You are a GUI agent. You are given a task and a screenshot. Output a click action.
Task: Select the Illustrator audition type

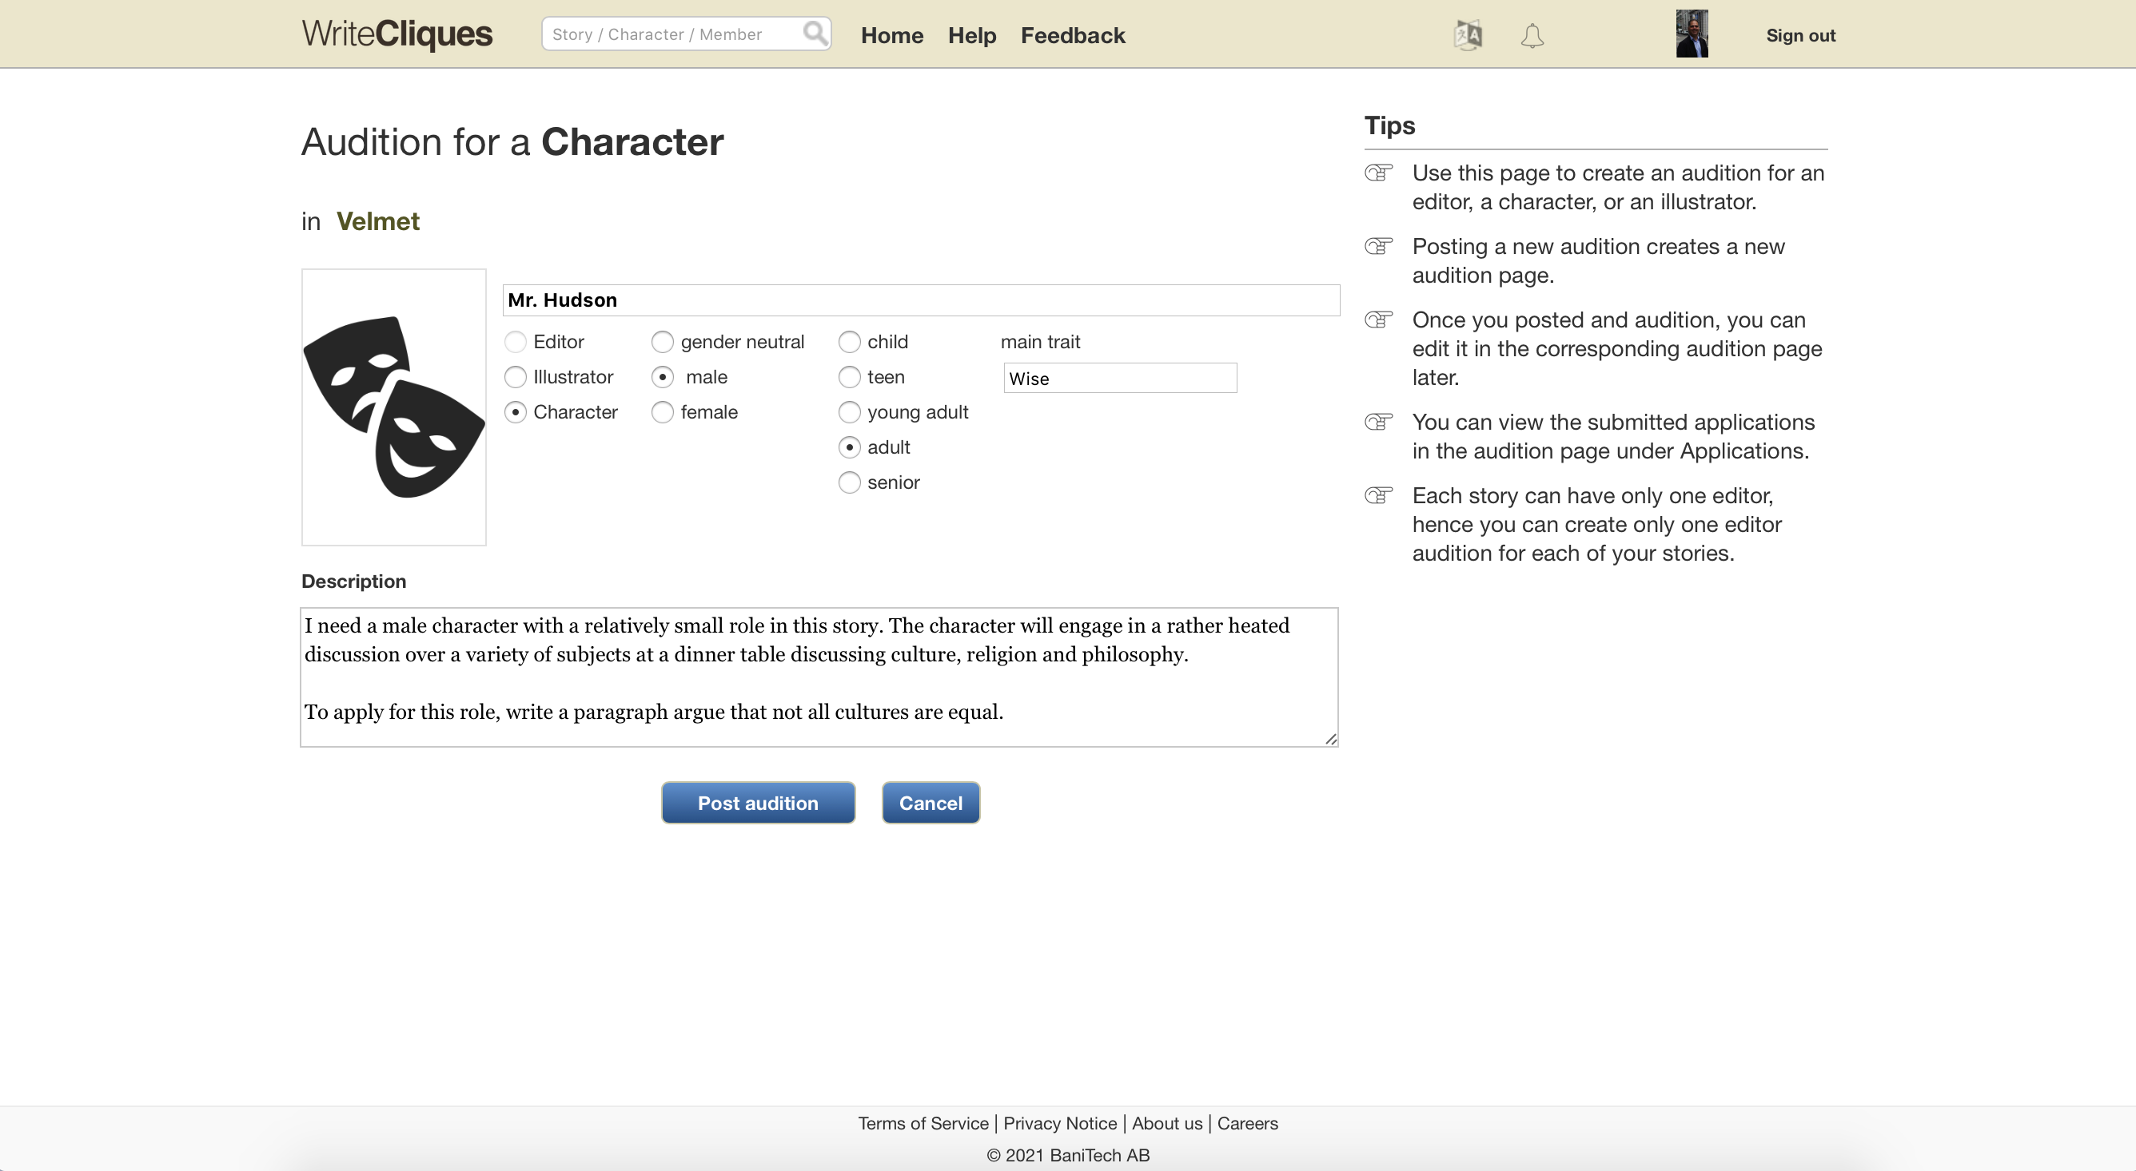515,377
